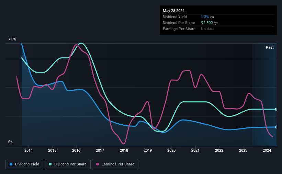Click the Past label in the chart
Image resolution: width=282 pixels, height=174 pixels.
(x=270, y=47)
